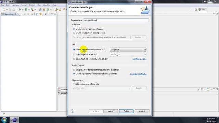Click the Display Selected Console icon
The image size is (219, 123).
click(x=202, y=89)
